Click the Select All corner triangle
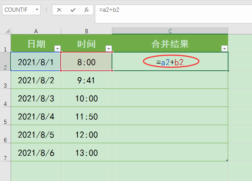Screen dimensions: 252x181 7,31
